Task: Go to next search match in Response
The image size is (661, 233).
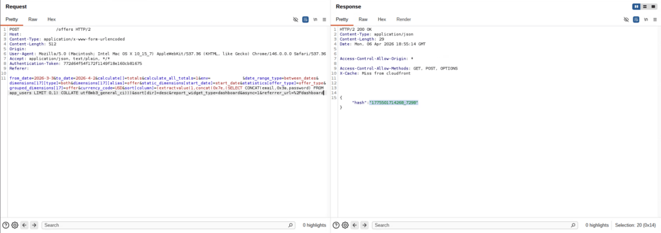Action: pos(365,225)
